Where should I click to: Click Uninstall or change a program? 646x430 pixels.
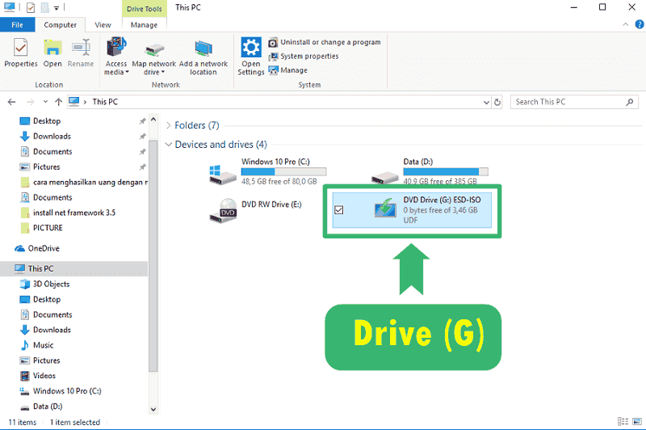pyautogui.click(x=325, y=42)
